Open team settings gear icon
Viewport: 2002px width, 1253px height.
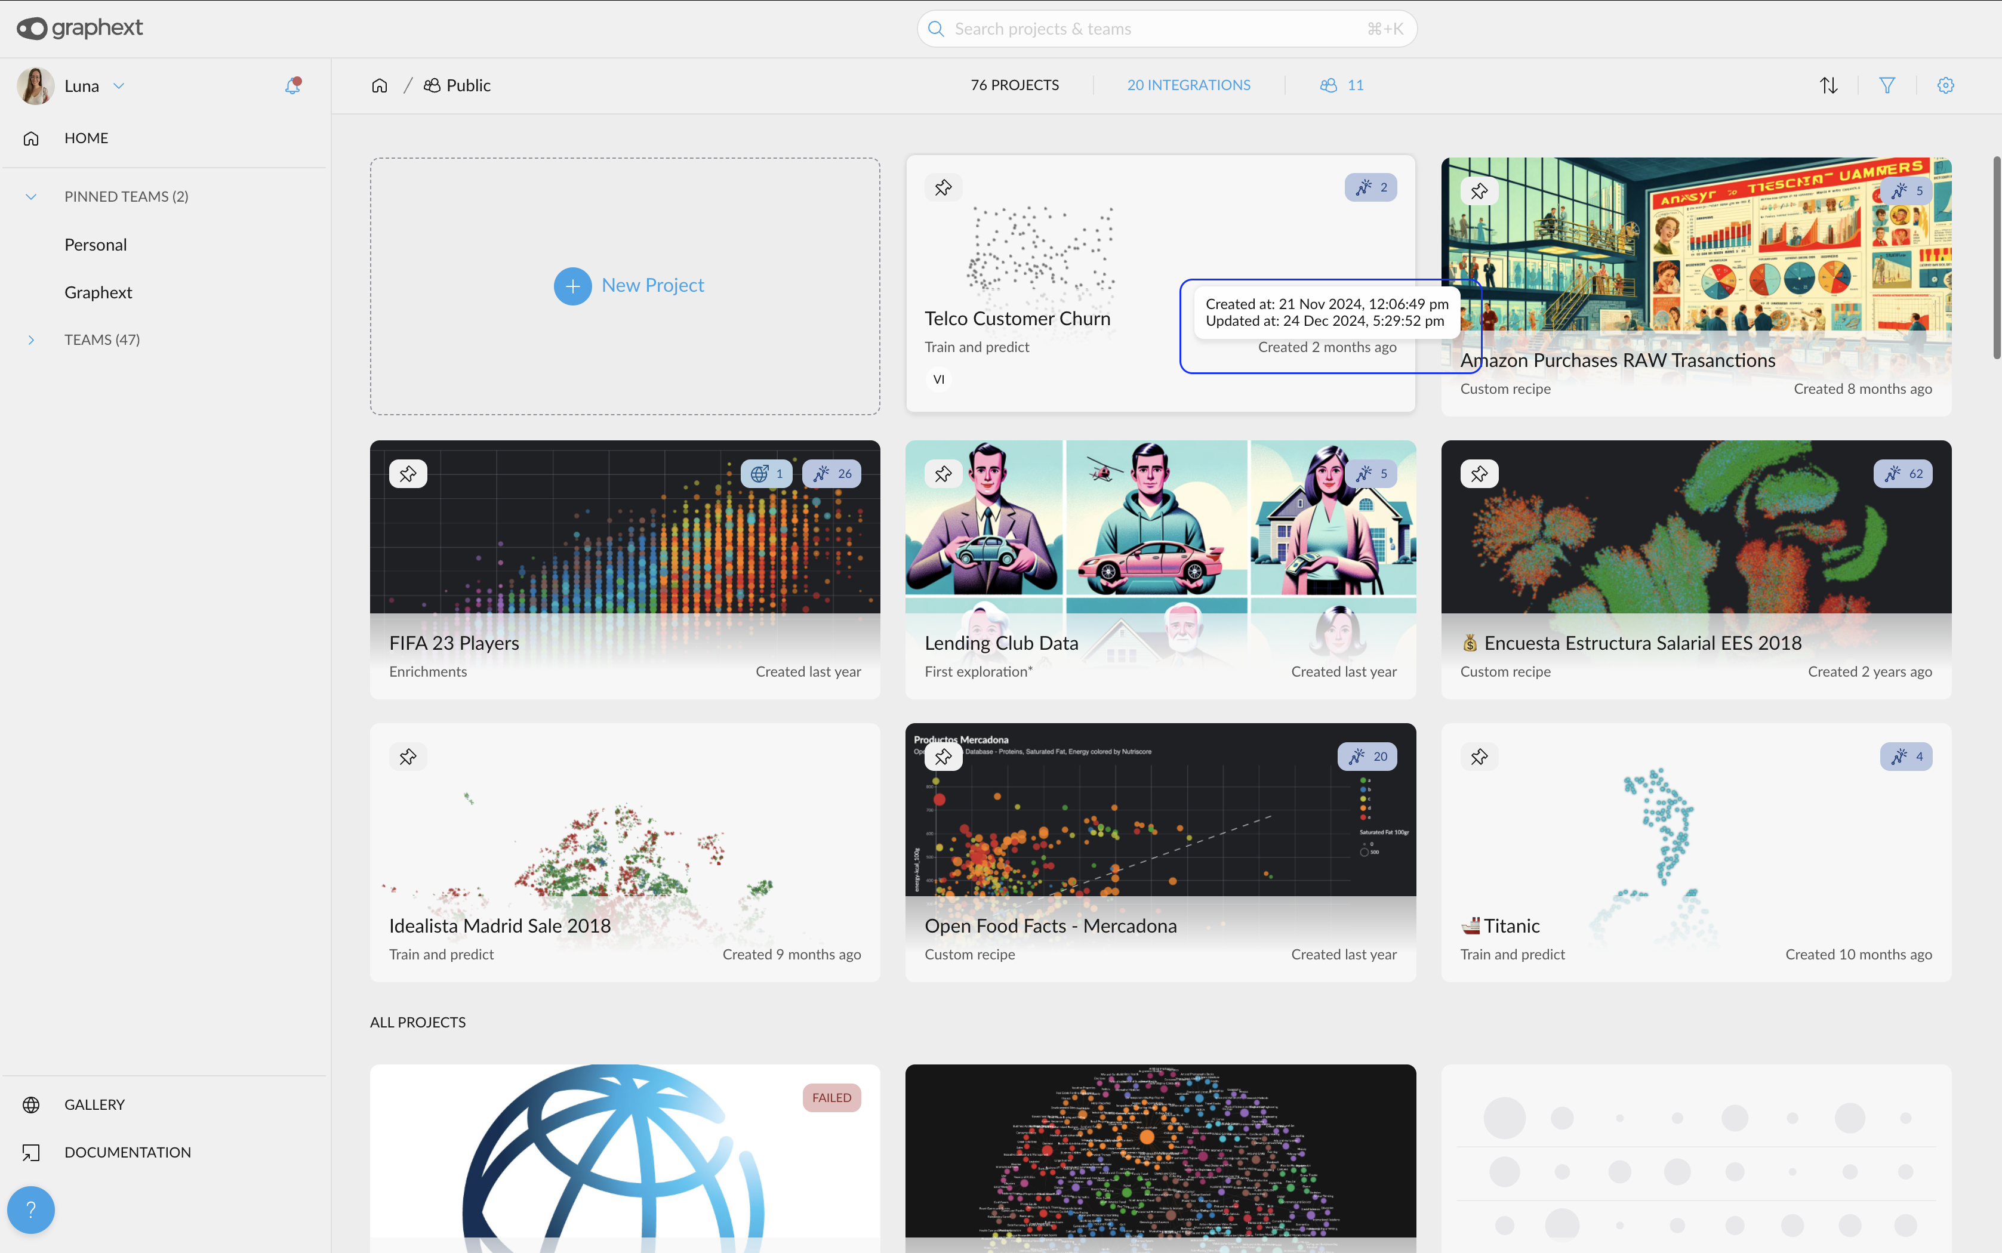coord(1946,85)
